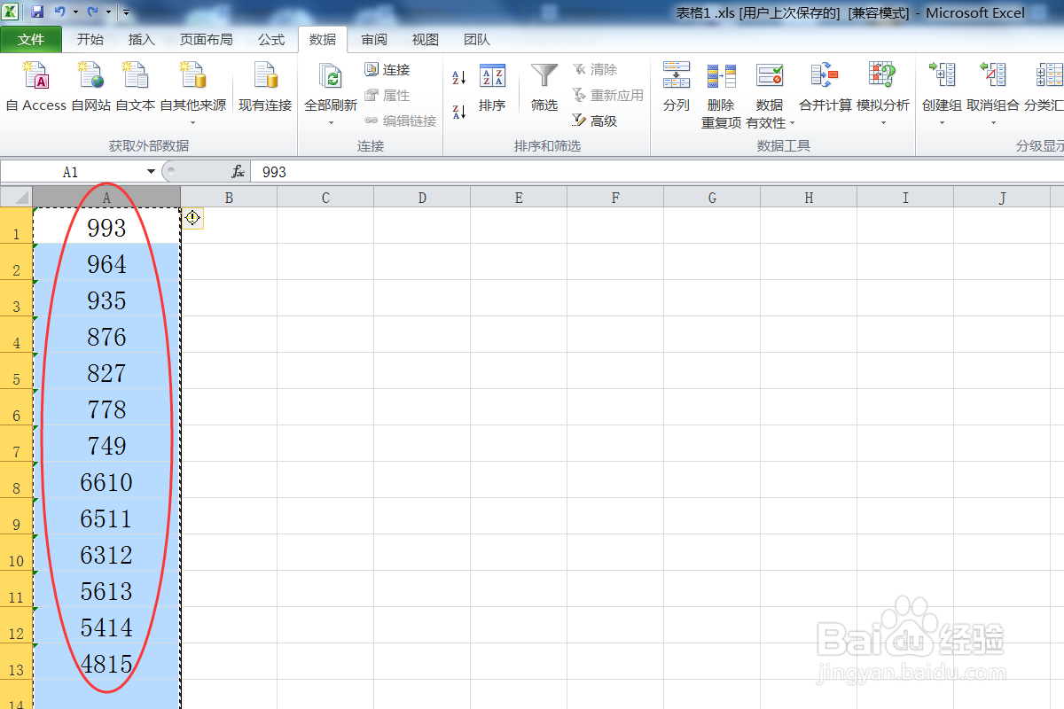Click the insert function fx button
The height and width of the screenshot is (709, 1064).
(x=238, y=172)
